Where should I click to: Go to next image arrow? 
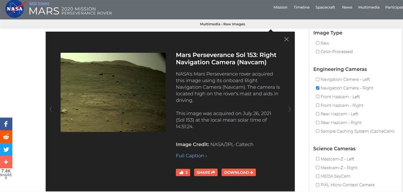coord(289,109)
